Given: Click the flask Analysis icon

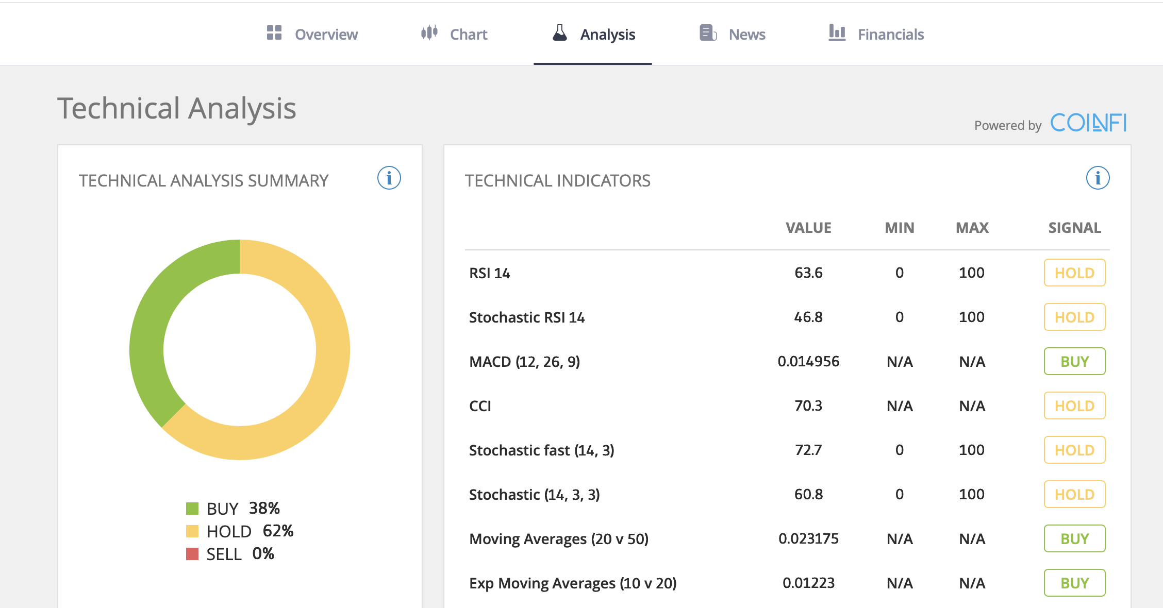Looking at the screenshot, I should coord(560,33).
